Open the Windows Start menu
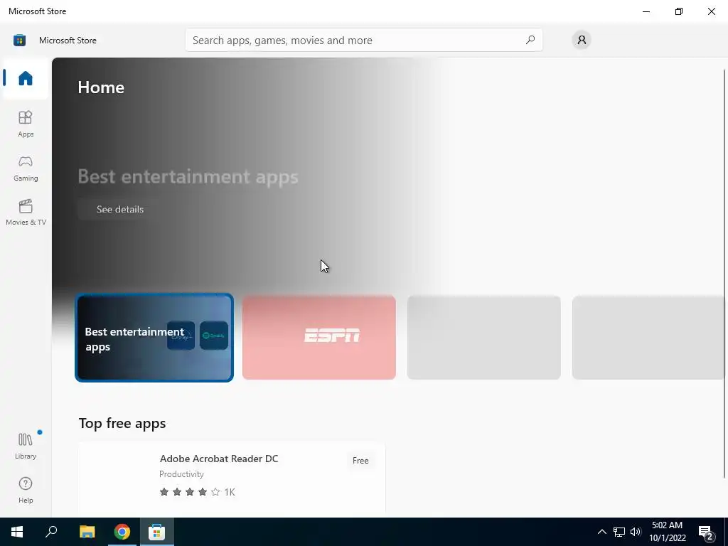This screenshot has width=728, height=546. coord(17,532)
